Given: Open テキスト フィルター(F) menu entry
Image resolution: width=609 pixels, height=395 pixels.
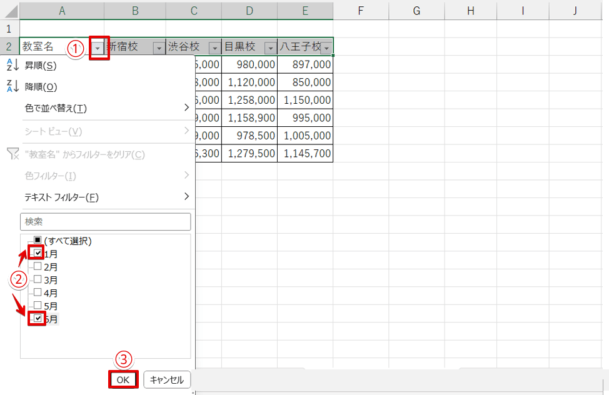Looking at the screenshot, I should tap(61, 197).
